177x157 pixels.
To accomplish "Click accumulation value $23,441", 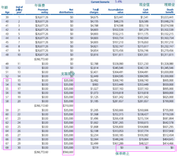I will point(118,17).
